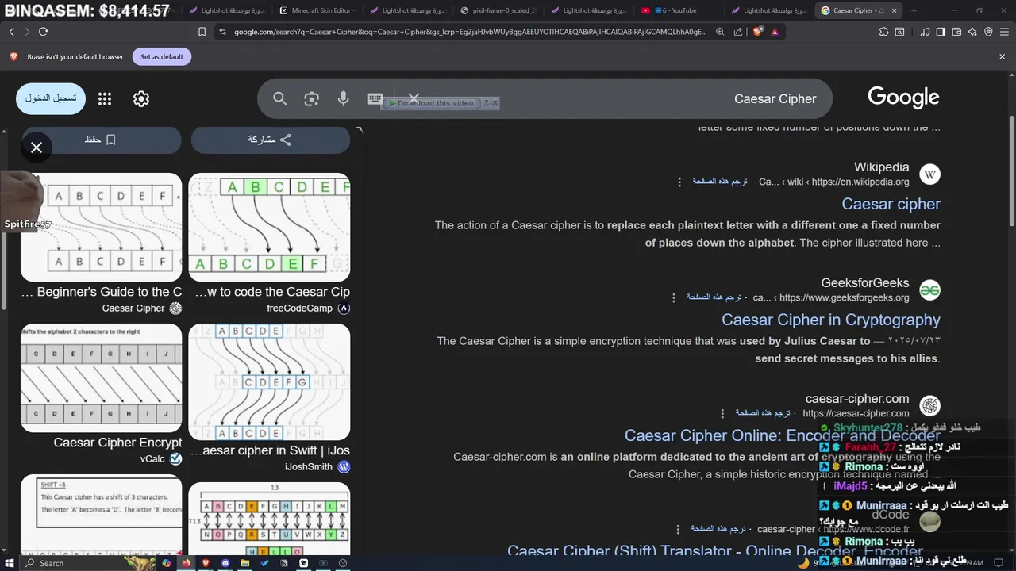Open the Google apps grid
The height and width of the screenshot is (571, 1016).
point(105,98)
